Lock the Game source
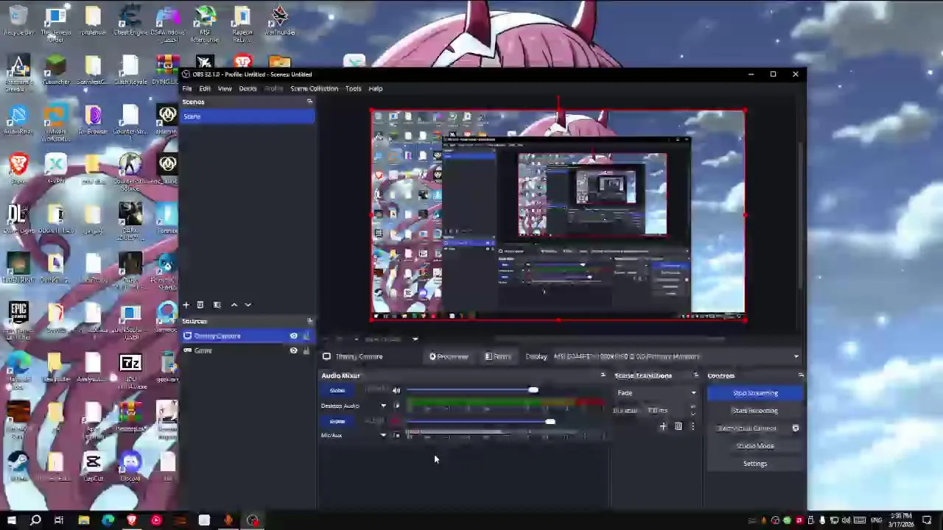943x530 pixels. click(x=306, y=351)
